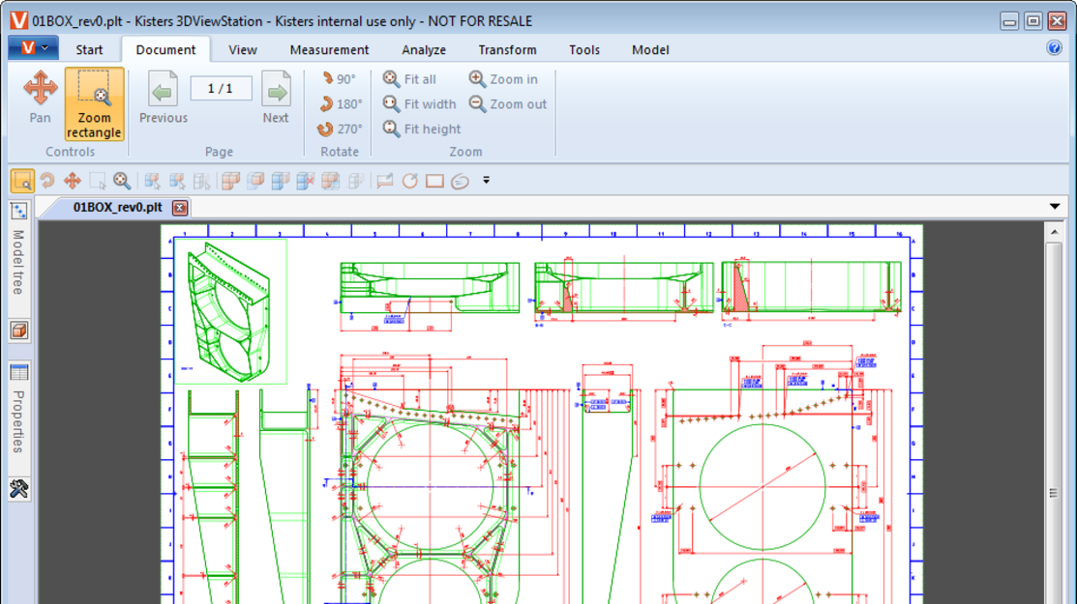Switch to the Model ribbon tab

650,50
